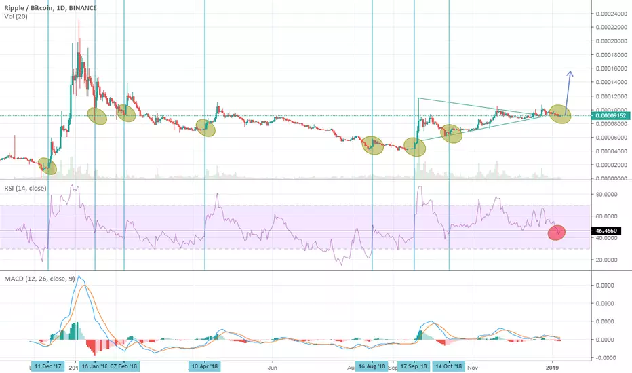Select the '11 Dec '17' date label

point(48,366)
